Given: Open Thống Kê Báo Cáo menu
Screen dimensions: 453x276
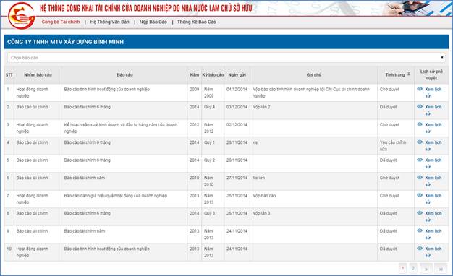Looking at the screenshot, I should (196, 22).
